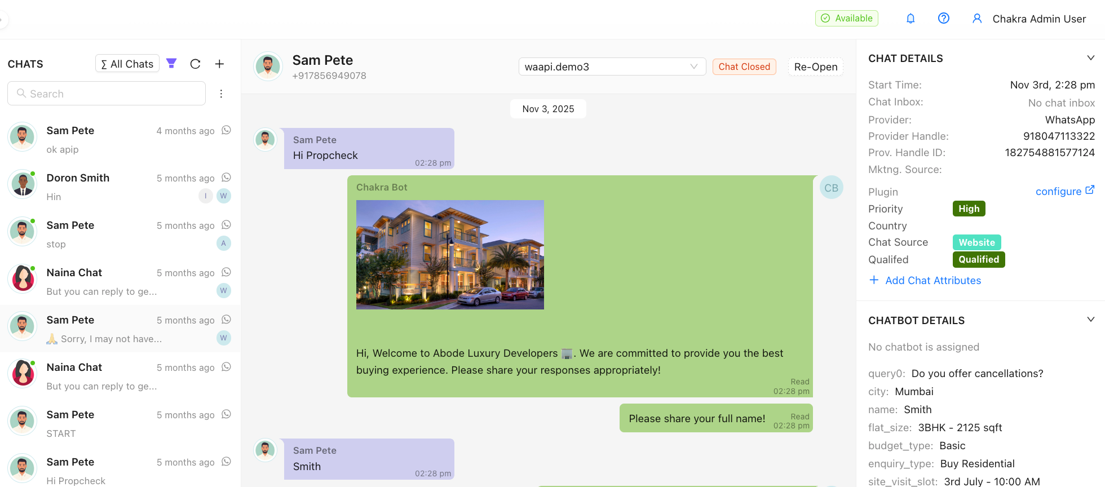Refresh the chats list
This screenshot has width=1105, height=487.
[x=195, y=64]
